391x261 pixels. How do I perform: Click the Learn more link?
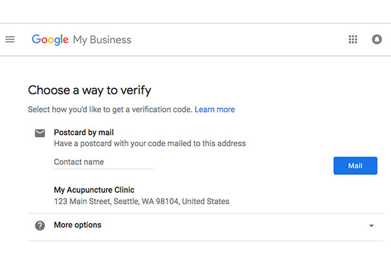tap(214, 110)
